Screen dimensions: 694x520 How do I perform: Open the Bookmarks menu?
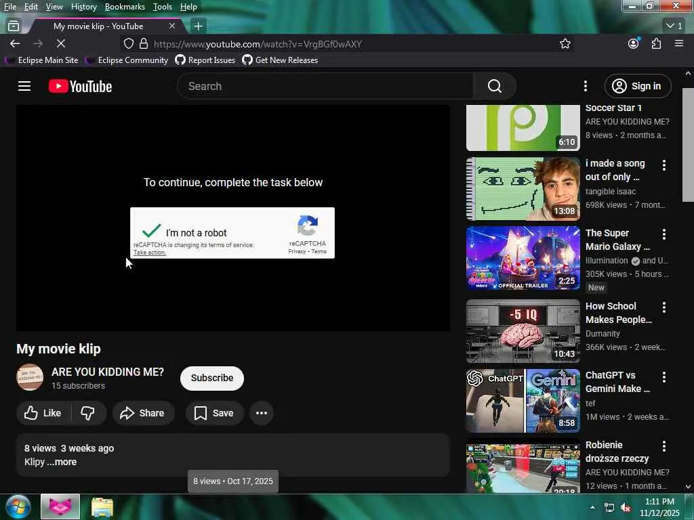tap(125, 7)
